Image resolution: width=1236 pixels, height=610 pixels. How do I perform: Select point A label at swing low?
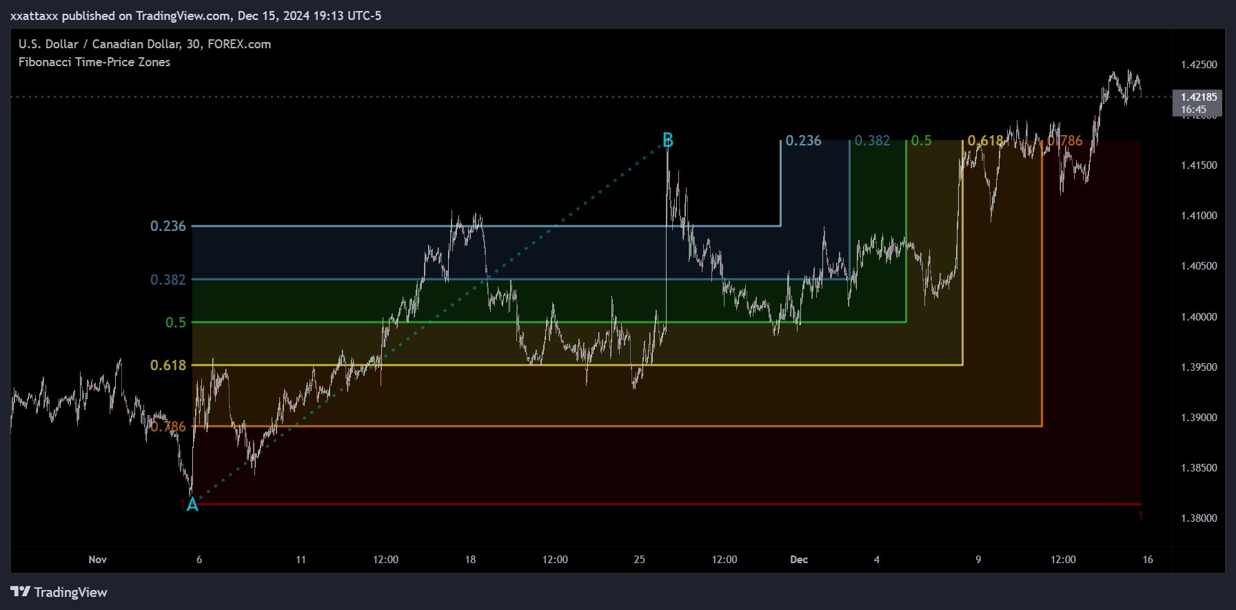click(192, 505)
